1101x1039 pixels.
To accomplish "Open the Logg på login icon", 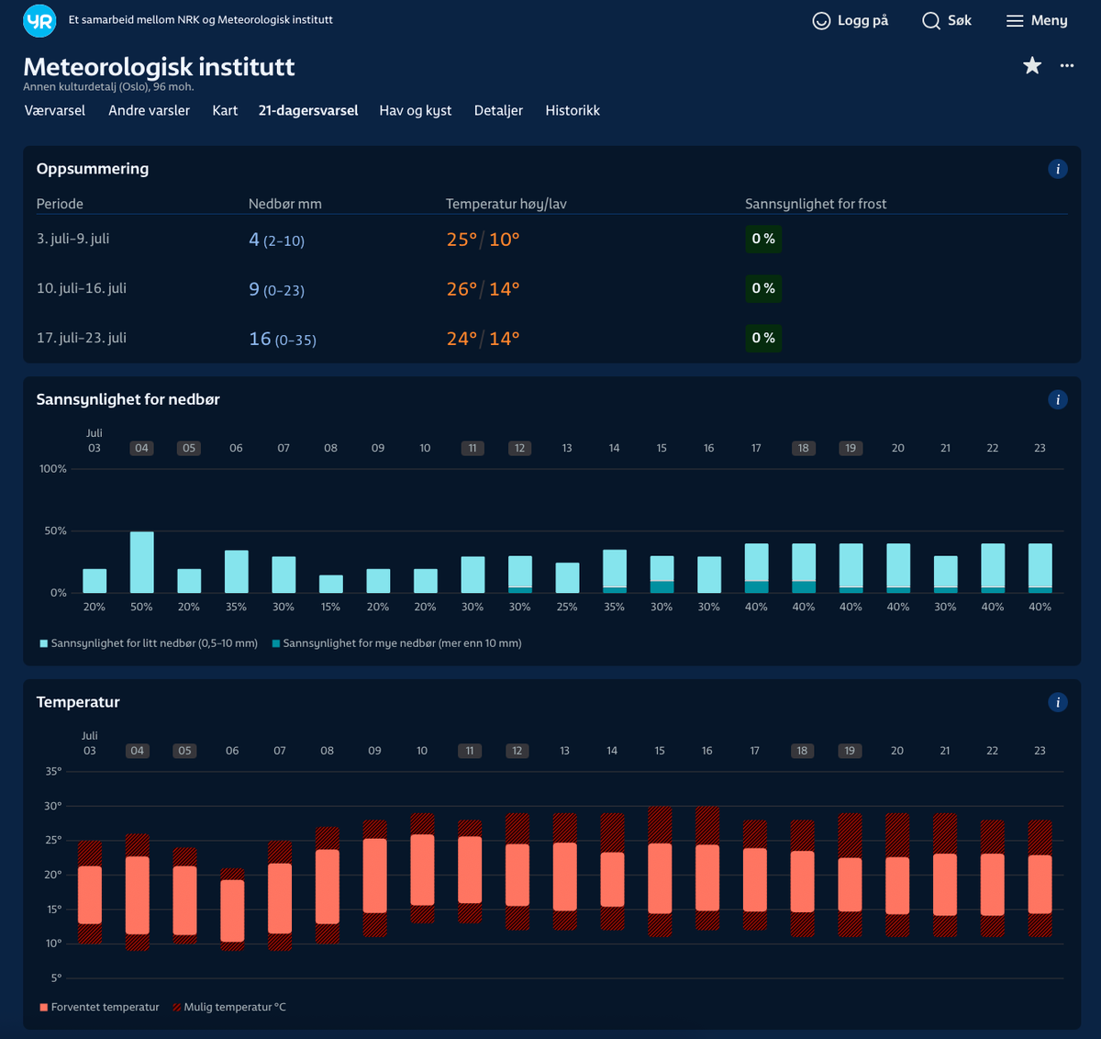I will [x=821, y=20].
